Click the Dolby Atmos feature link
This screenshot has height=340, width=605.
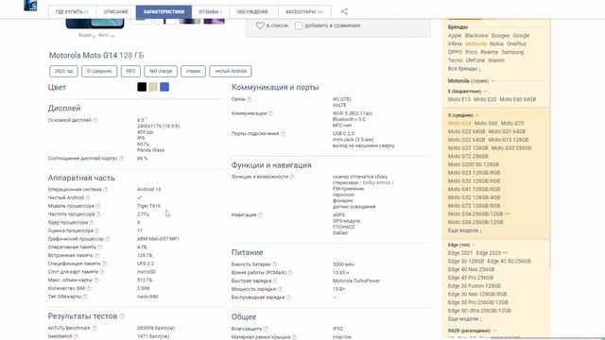click(376, 182)
